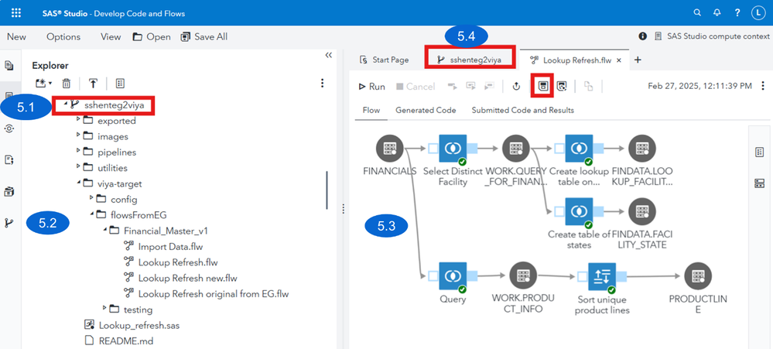Image resolution: width=773 pixels, height=349 pixels.
Task: Collapse the Financial_Master_v1 folder
Action: click(x=105, y=230)
